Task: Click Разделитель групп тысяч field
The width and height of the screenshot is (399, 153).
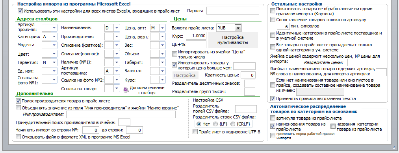Action: click(250, 91)
